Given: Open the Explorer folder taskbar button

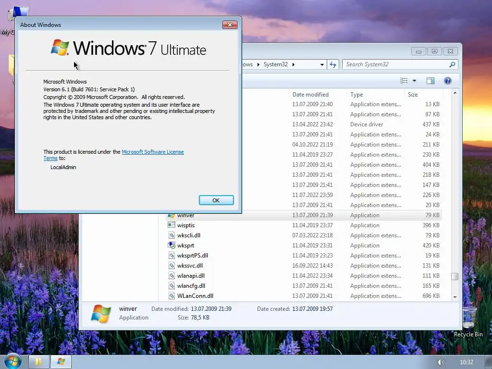Looking at the screenshot, I should tap(38, 362).
